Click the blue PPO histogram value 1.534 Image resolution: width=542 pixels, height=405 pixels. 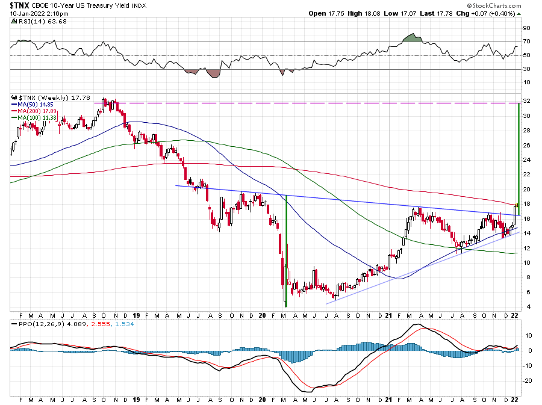coord(124,324)
